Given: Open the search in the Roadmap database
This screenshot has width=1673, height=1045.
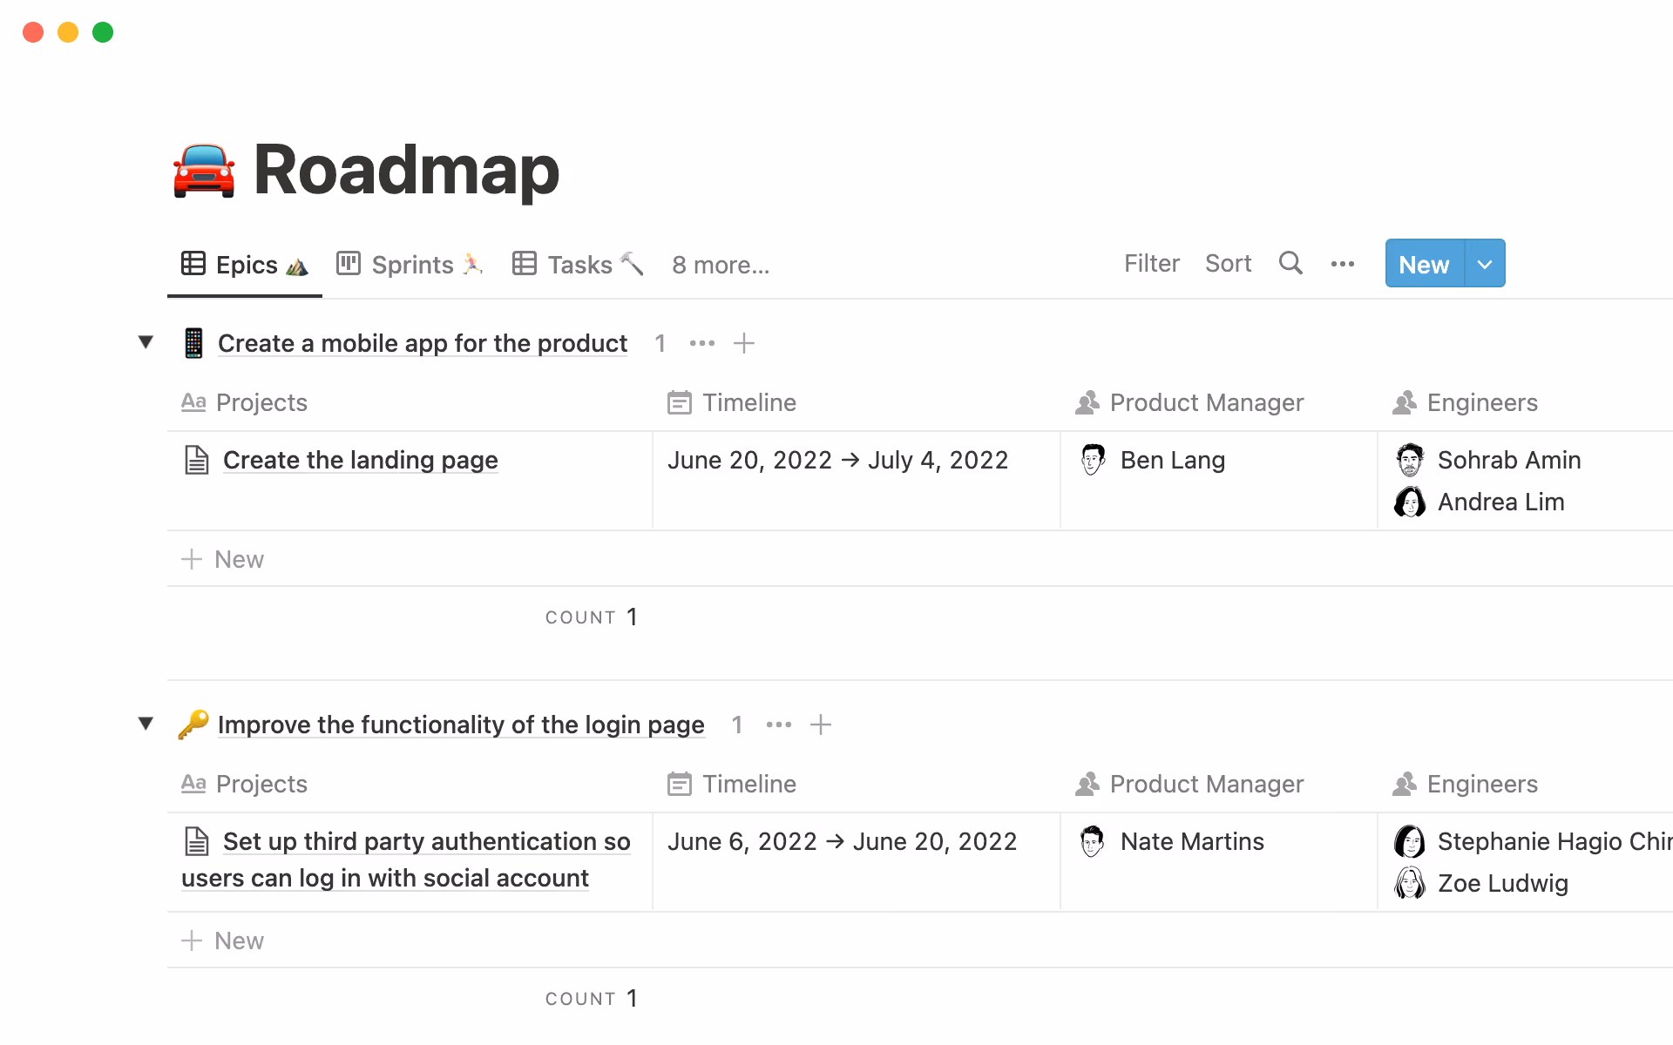Looking at the screenshot, I should [1290, 263].
